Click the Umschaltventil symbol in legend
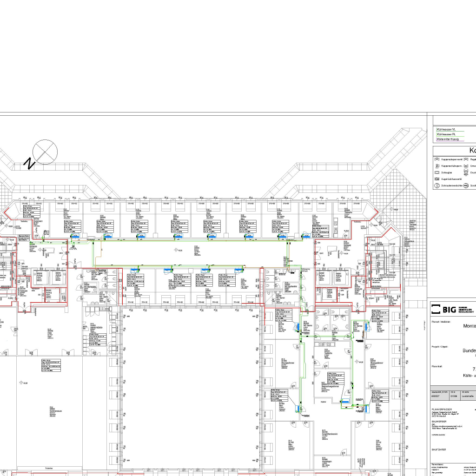Viewport: 476px width, 476px height. tap(466, 165)
